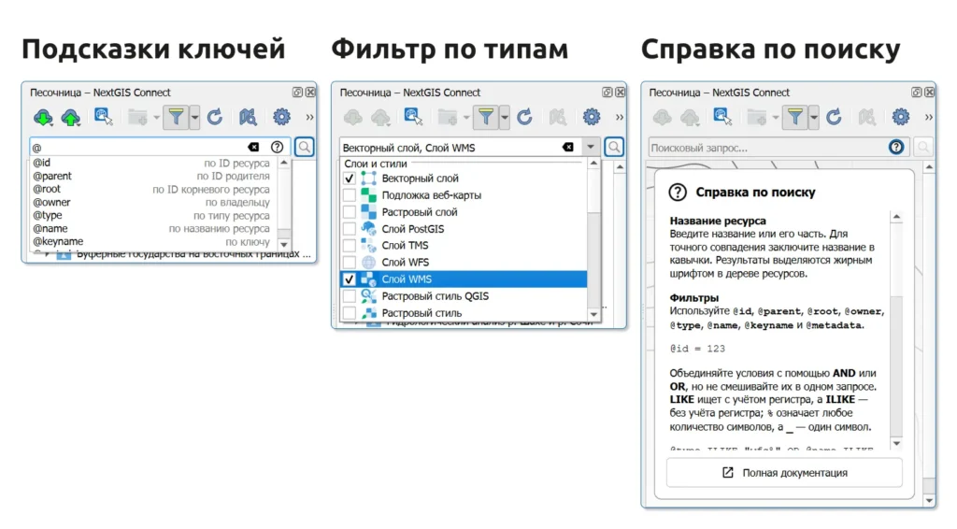
Task: Check the 'Подложка веб-карты' checkbox
Action: pyautogui.click(x=350, y=195)
